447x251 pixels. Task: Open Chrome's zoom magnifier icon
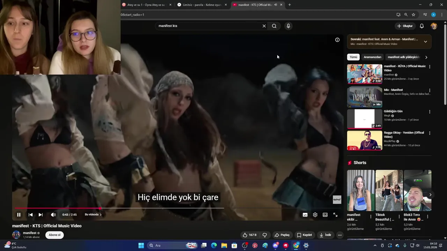pyautogui.click(x=406, y=15)
